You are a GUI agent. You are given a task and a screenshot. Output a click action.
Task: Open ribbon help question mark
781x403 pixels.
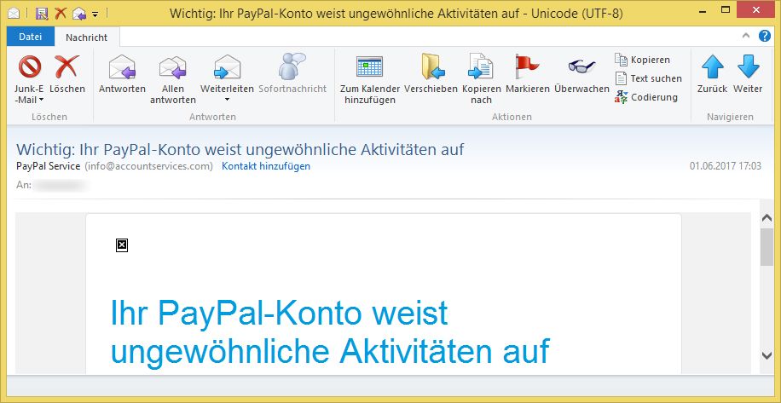[765, 37]
